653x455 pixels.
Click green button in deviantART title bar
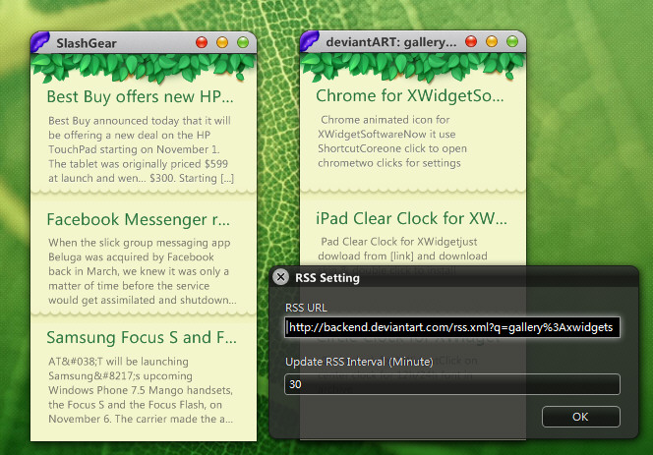tap(512, 41)
